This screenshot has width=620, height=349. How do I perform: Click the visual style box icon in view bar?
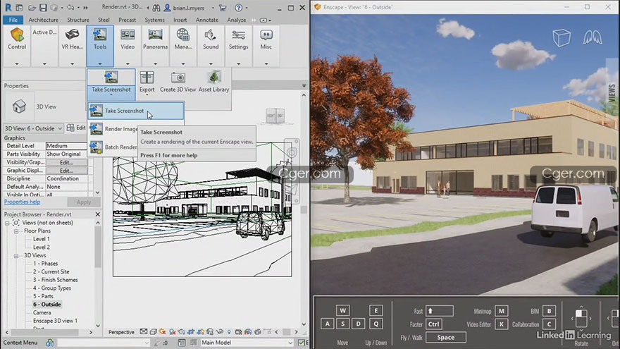(x=153, y=332)
